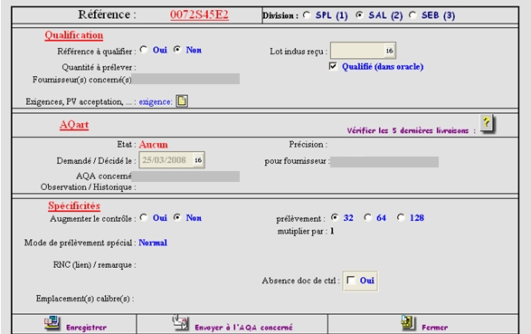Click the AQA concerné grey field

185,177
